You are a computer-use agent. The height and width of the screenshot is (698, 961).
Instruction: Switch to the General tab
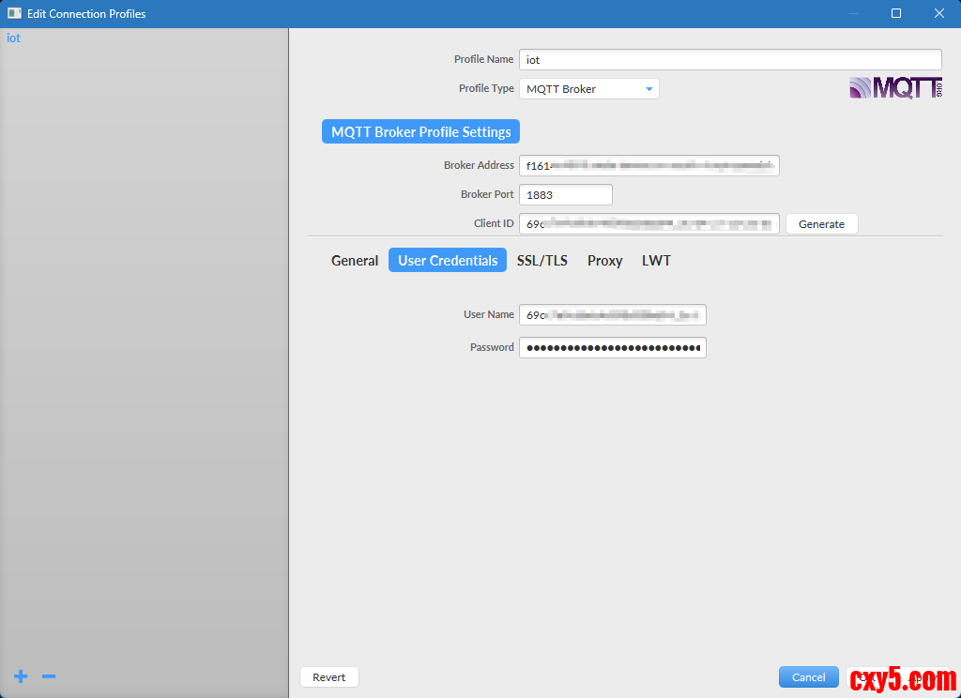pos(354,261)
